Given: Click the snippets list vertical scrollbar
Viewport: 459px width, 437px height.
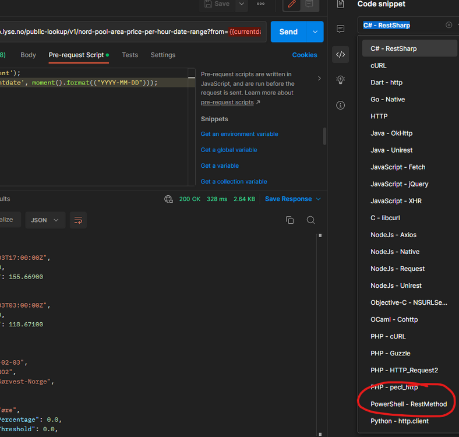Looking at the screenshot, I should coord(324,136).
